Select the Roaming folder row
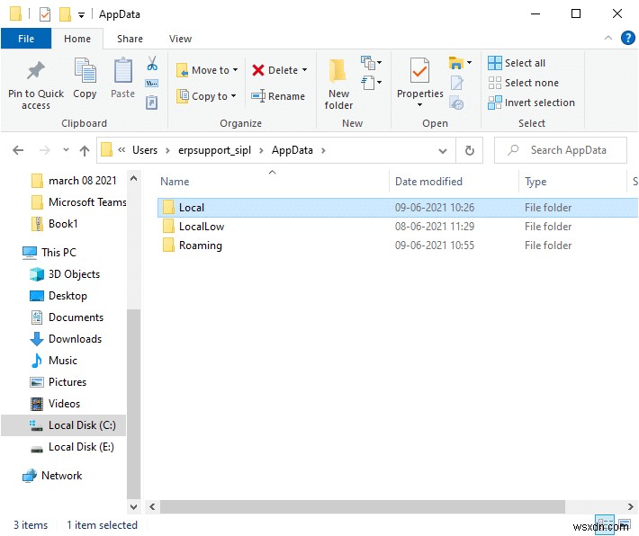The height and width of the screenshot is (536, 639). pyautogui.click(x=397, y=246)
